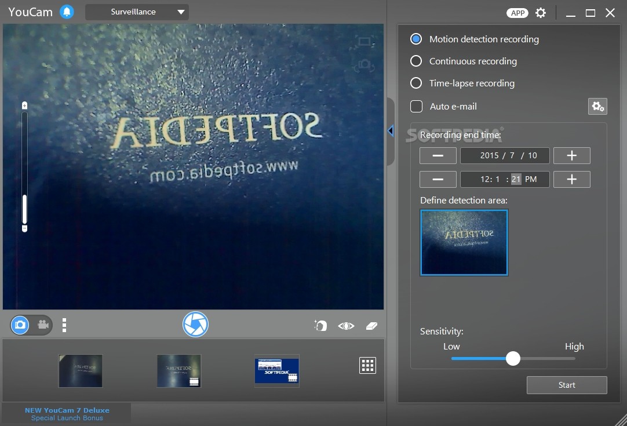This screenshot has width=627, height=426.
Task: Click the shutter capture button
Action: point(195,325)
